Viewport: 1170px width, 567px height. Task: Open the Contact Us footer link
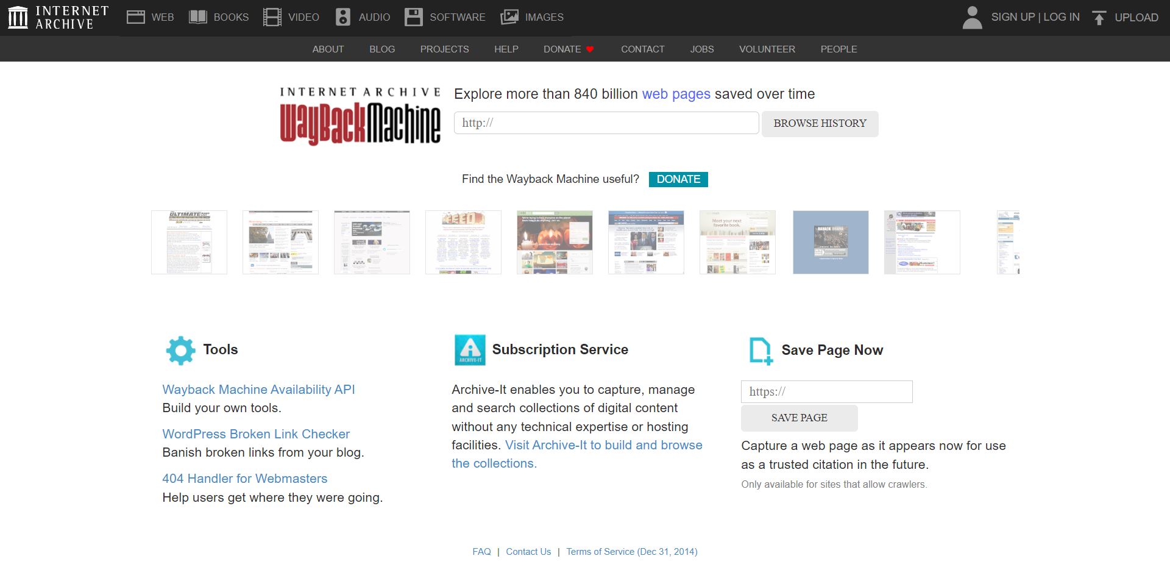click(528, 552)
